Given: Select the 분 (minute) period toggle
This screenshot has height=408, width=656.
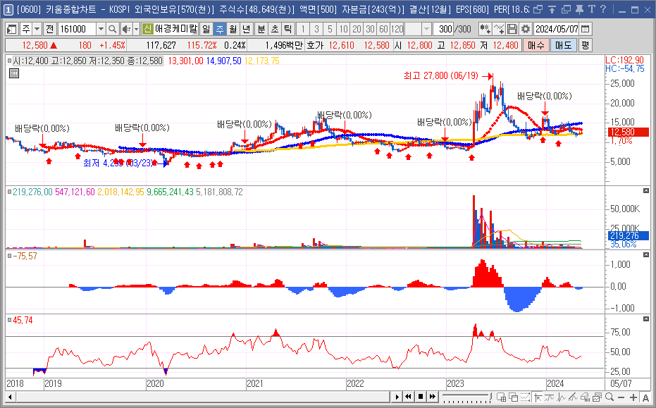Looking at the screenshot, I should [261, 29].
